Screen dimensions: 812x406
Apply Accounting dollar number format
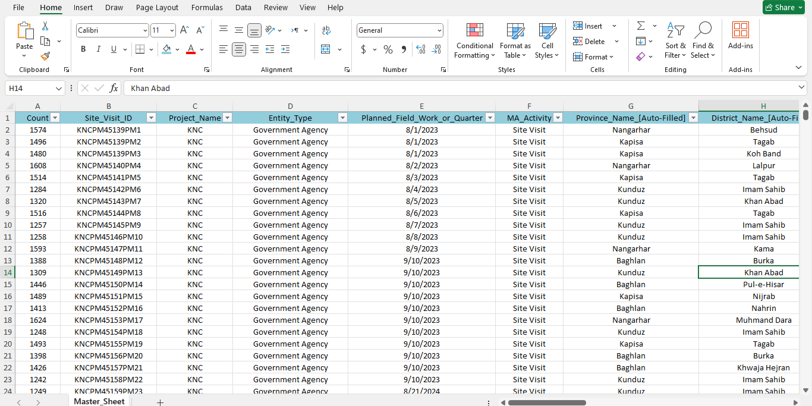click(363, 49)
